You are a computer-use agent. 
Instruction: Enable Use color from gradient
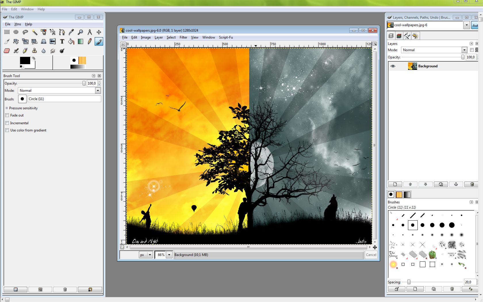[7, 130]
